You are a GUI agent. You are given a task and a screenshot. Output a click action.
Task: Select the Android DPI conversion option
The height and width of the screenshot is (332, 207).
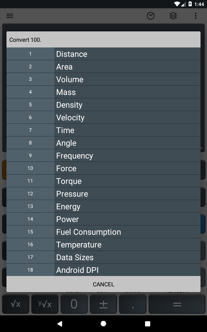[x=103, y=270]
